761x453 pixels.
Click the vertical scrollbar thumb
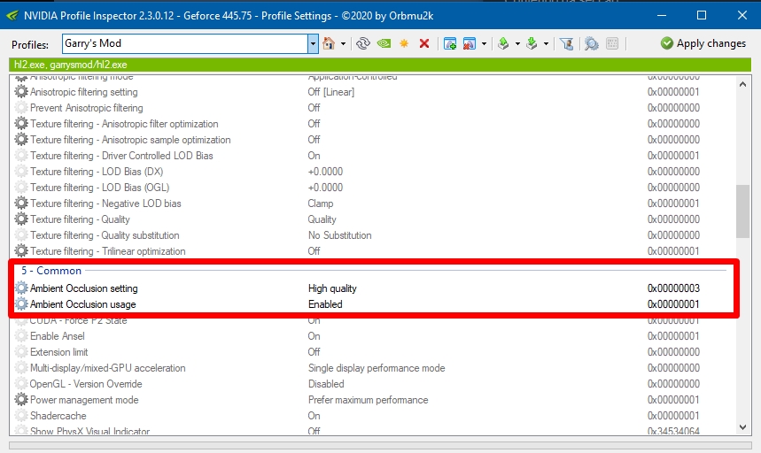pos(742,211)
